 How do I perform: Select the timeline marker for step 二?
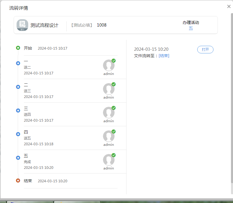point(18,87)
